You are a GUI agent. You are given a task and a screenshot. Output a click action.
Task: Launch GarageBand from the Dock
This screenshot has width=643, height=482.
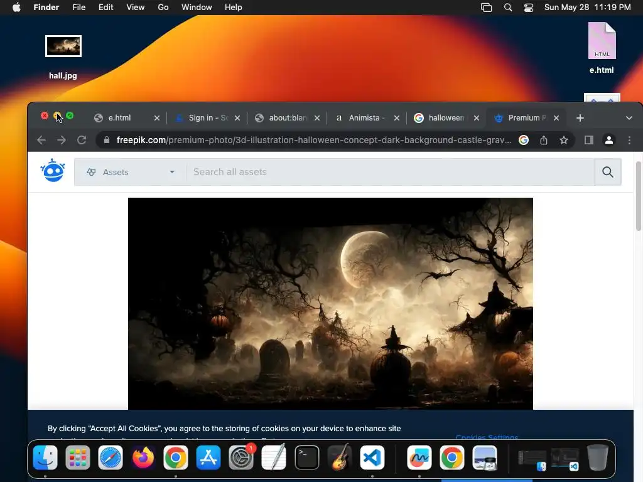(340, 458)
